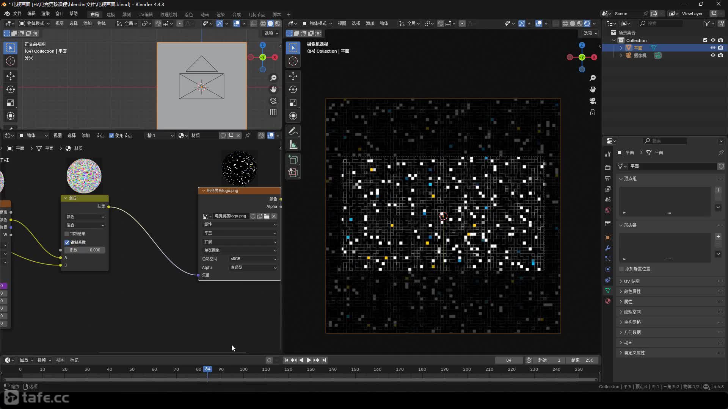
Task: Expand the UV 贴图 panel
Action: point(632,281)
